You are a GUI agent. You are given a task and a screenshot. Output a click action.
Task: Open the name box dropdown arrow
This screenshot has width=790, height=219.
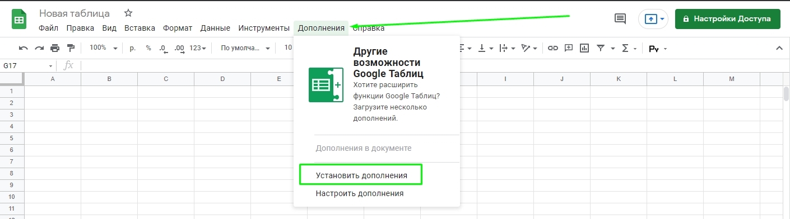pyautogui.click(x=50, y=66)
